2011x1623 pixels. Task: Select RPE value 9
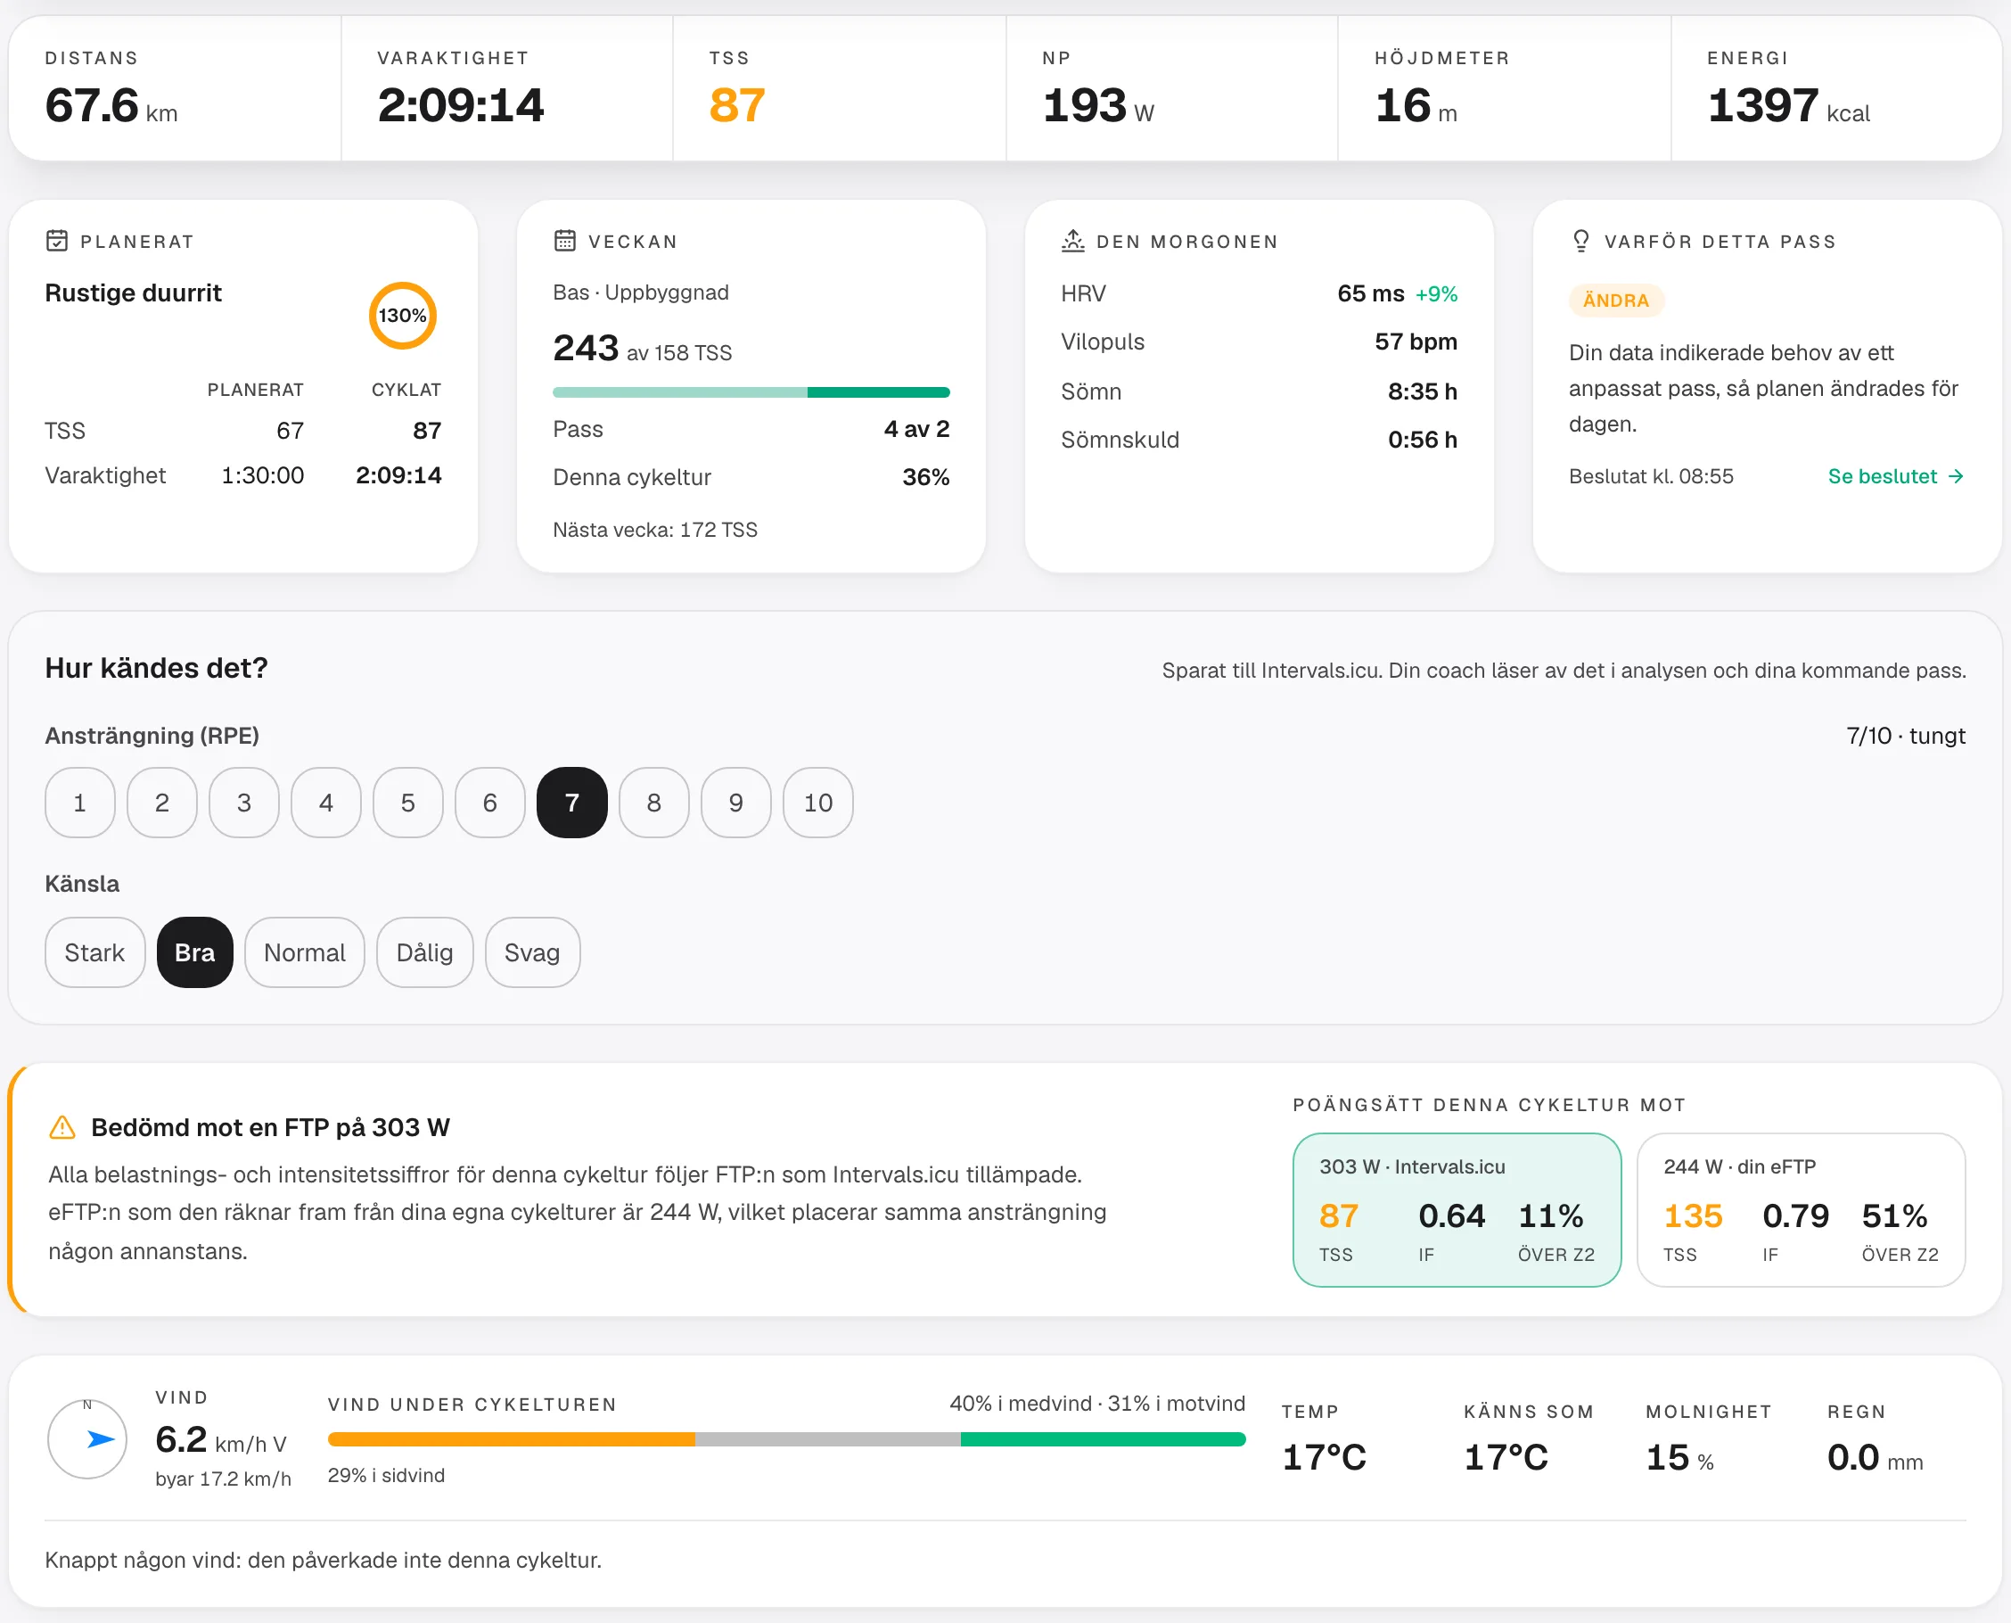click(736, 803)
